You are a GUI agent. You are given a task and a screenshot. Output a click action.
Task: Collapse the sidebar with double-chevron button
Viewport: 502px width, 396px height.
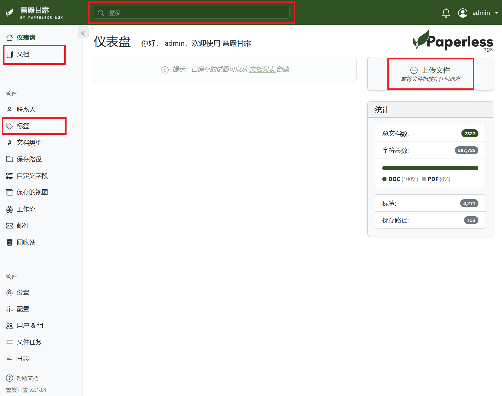83,33
